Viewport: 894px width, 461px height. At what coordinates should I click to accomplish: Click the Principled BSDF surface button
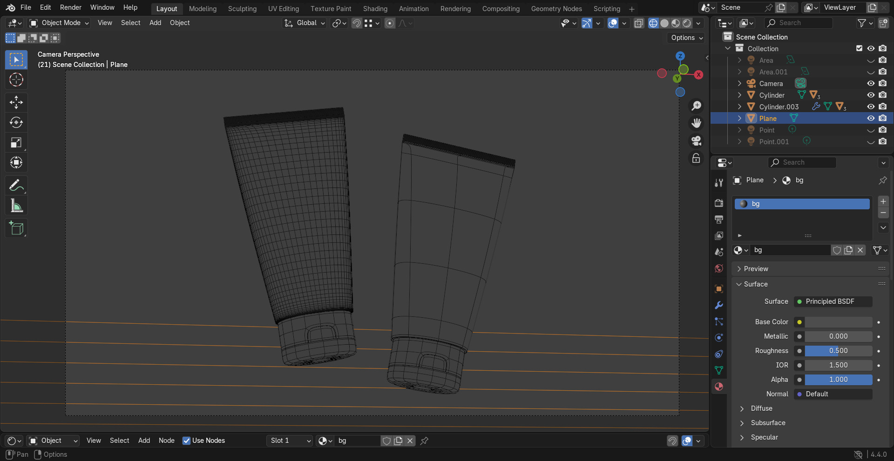coord(833,301)
